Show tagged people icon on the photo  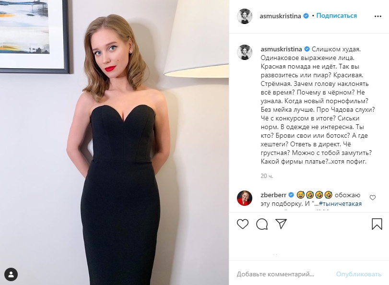point(11,274)
